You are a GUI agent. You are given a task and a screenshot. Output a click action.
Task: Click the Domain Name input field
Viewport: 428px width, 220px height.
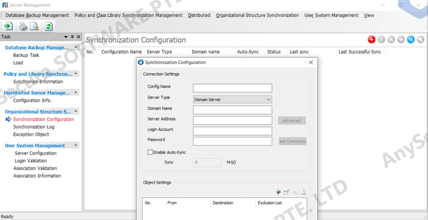(233, 110)
